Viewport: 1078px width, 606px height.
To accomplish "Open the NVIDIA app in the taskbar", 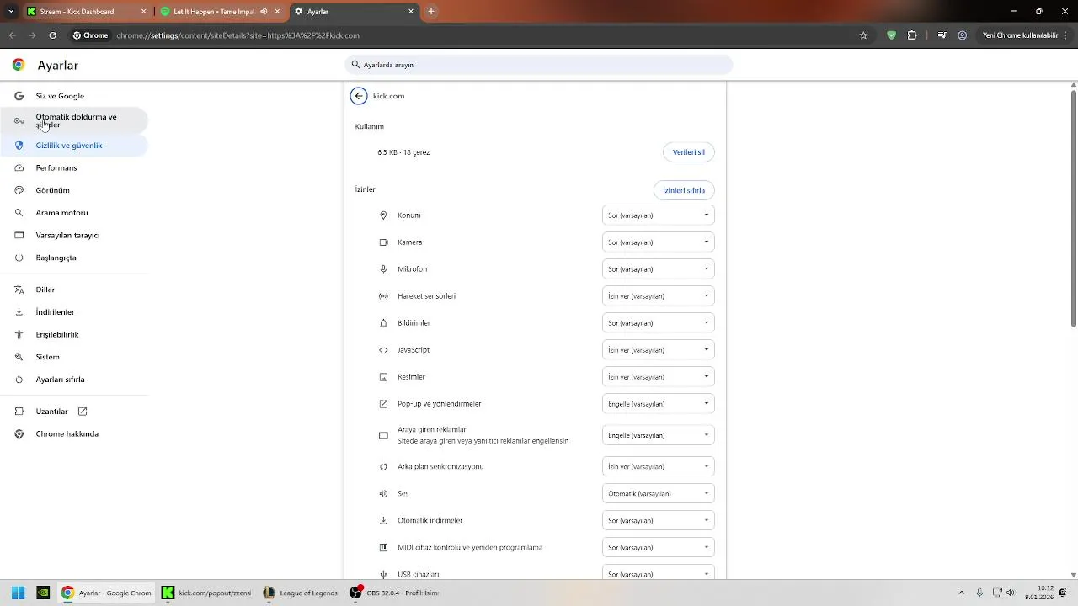I will [43, 593].
